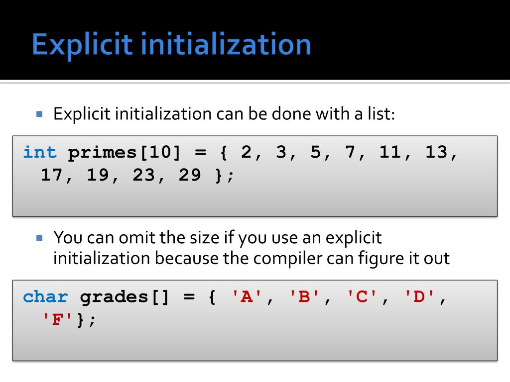Click the sentence starting 'You can omit the size'

point(252,248)
